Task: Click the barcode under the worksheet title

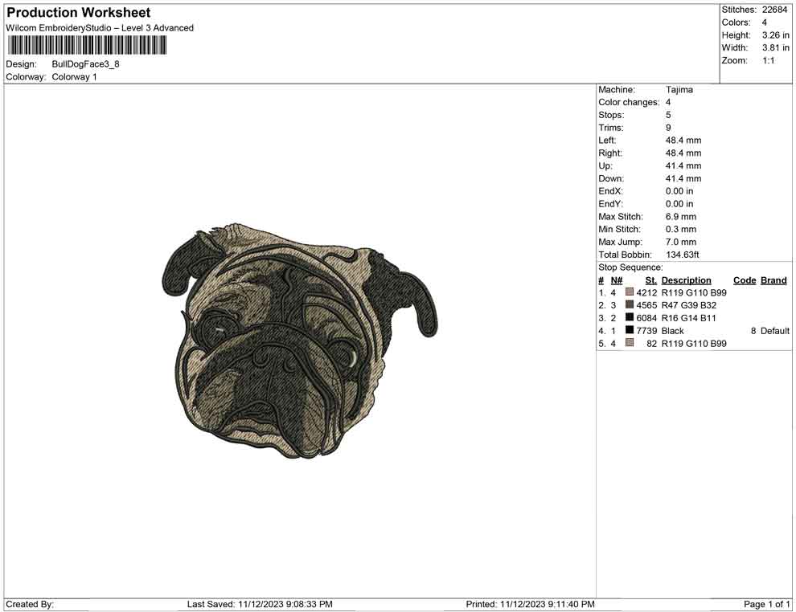Action: tap(86, 45)
